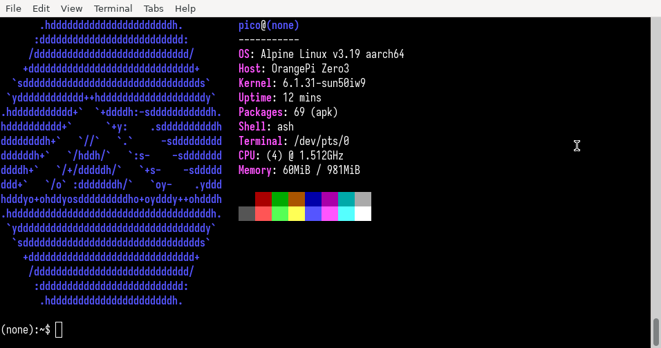
Task: Click the (none):~$ shell prompt
Action: click(26, 330)
